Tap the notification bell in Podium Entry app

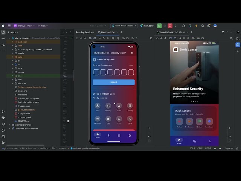(x=132, y=53)
